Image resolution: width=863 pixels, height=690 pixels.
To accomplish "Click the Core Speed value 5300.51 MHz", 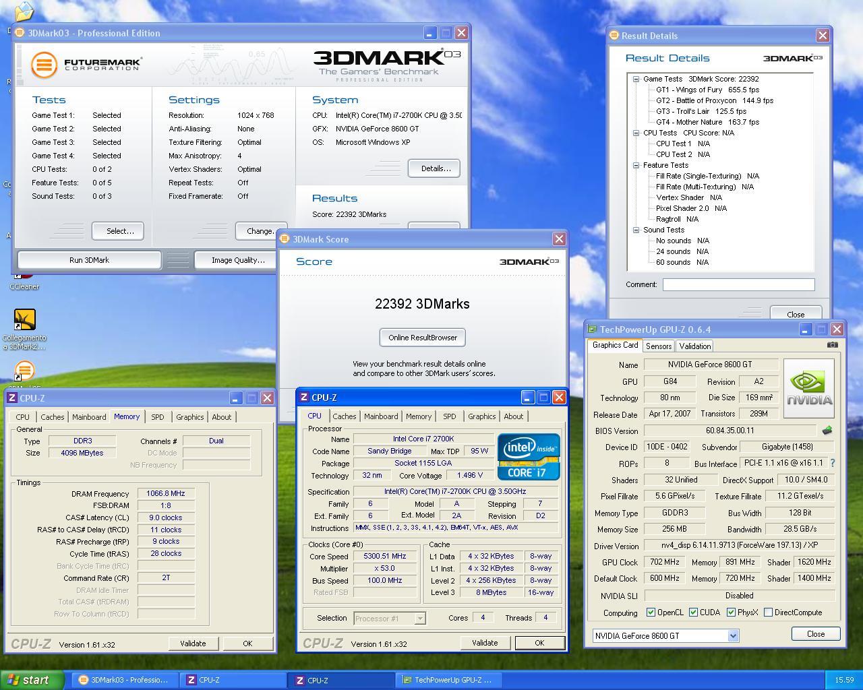I will 385,556.
